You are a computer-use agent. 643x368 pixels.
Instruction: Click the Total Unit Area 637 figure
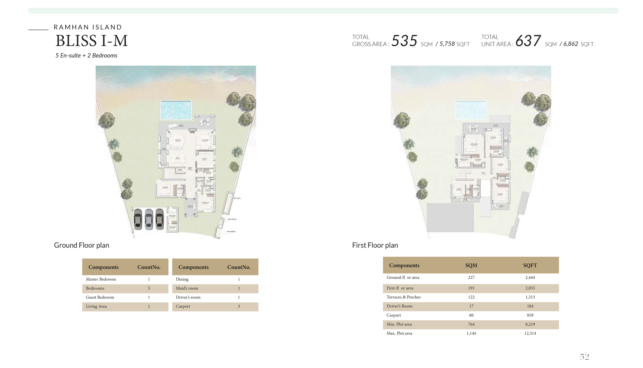(x=528, y=41)
